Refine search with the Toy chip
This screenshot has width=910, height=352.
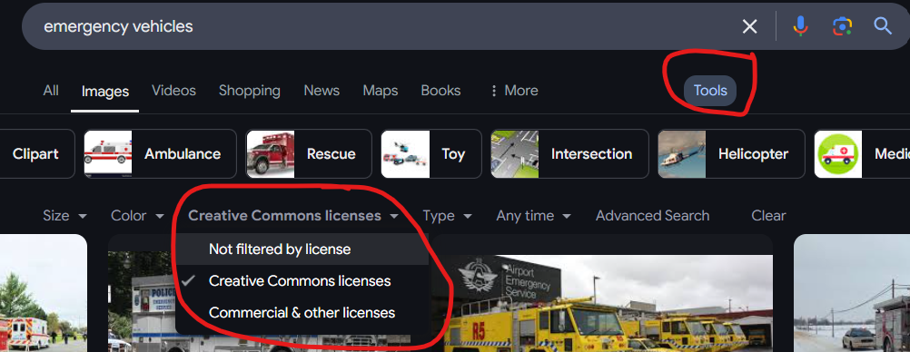click(x=431, y=153)
